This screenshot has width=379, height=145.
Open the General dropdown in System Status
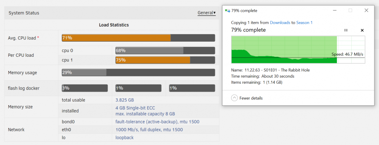point(207,13)
